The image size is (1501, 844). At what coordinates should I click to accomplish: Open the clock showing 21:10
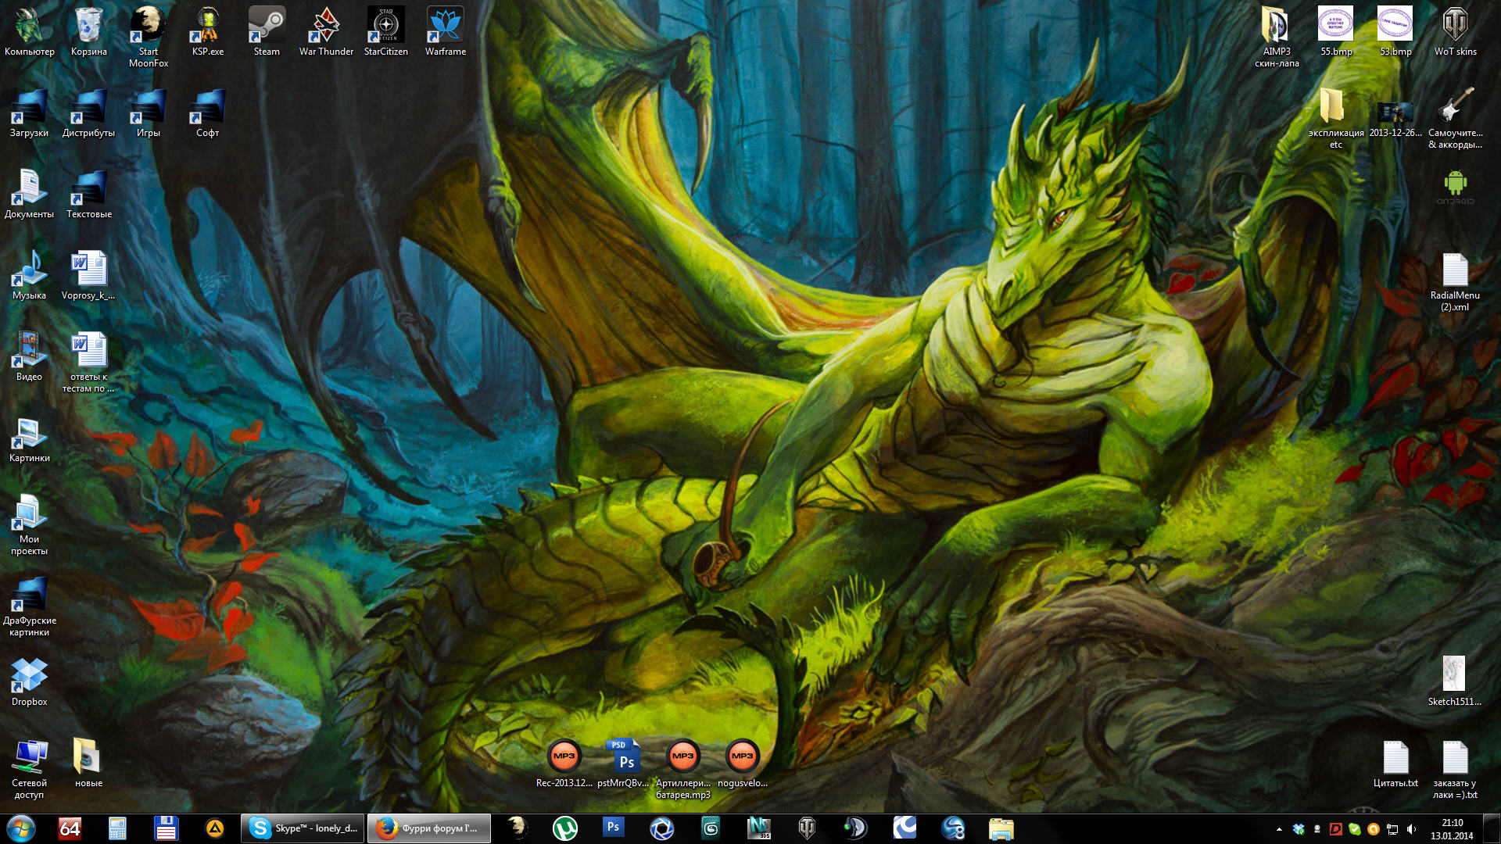1452,828
